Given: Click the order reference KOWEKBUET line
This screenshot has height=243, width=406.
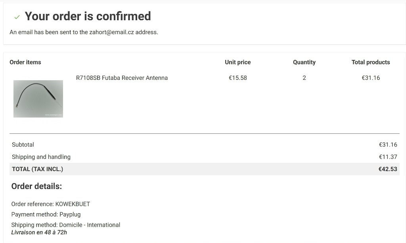Looking at the screenshot, I should tap(51, 204).
